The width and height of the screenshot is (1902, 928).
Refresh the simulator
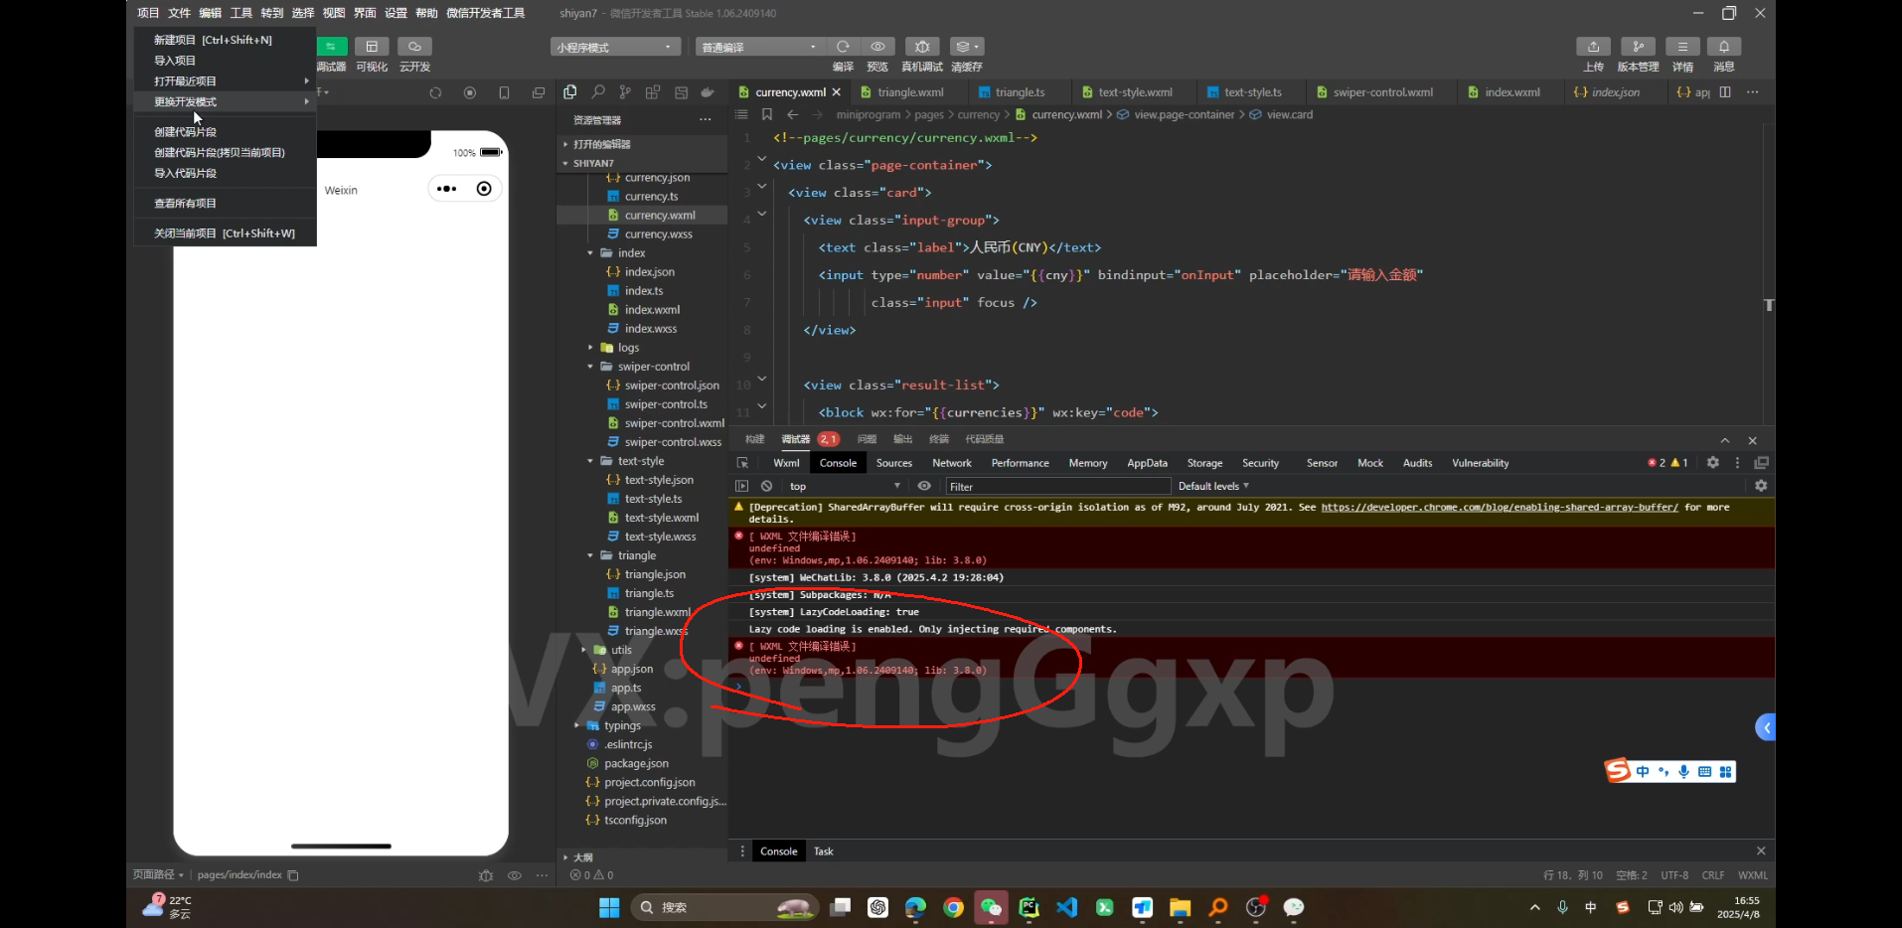(x=435, y=92)
